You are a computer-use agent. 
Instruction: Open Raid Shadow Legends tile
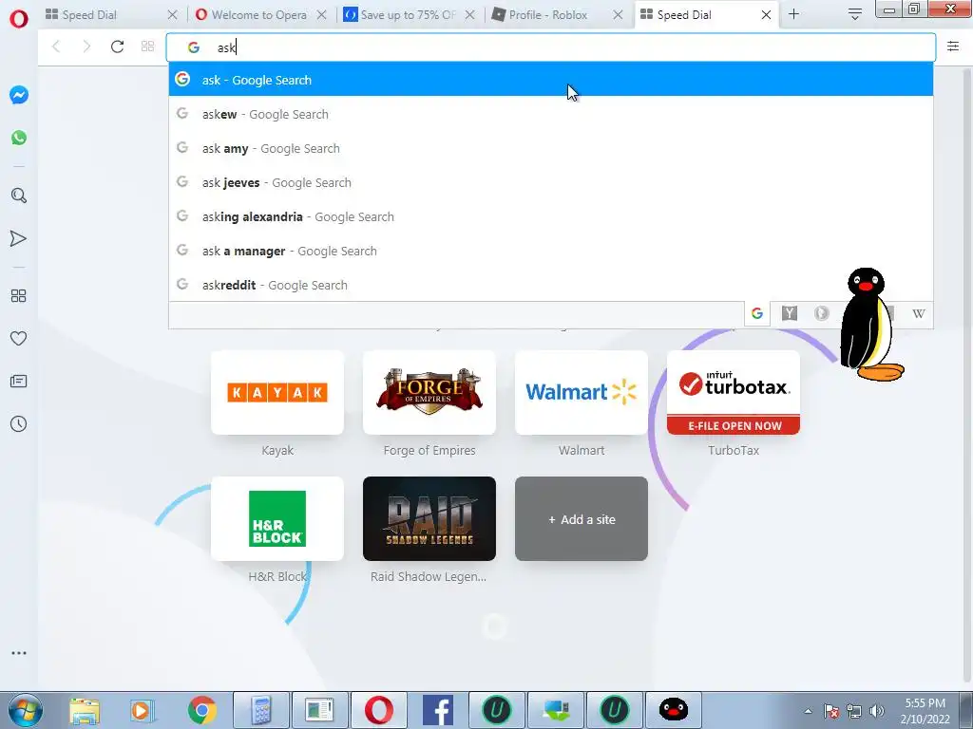429,519
